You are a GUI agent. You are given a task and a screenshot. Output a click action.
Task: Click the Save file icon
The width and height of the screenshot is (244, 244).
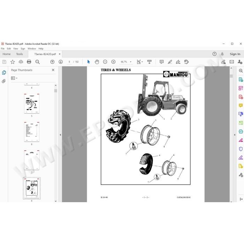pyautogui.click(x=4, y=62)
